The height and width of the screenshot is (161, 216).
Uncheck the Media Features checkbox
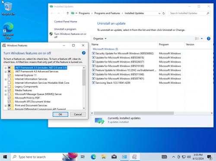9,90
